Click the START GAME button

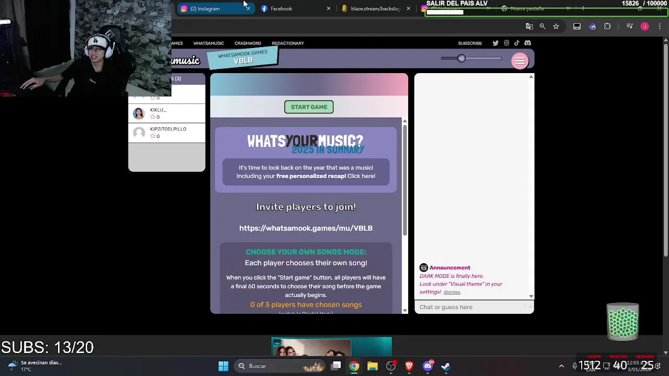(x=309, y=107)
